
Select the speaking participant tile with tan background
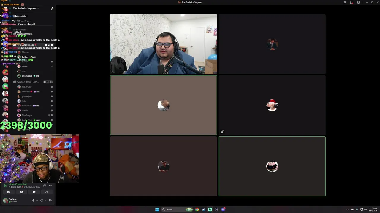pyautogui.click(x=164, y=105)
